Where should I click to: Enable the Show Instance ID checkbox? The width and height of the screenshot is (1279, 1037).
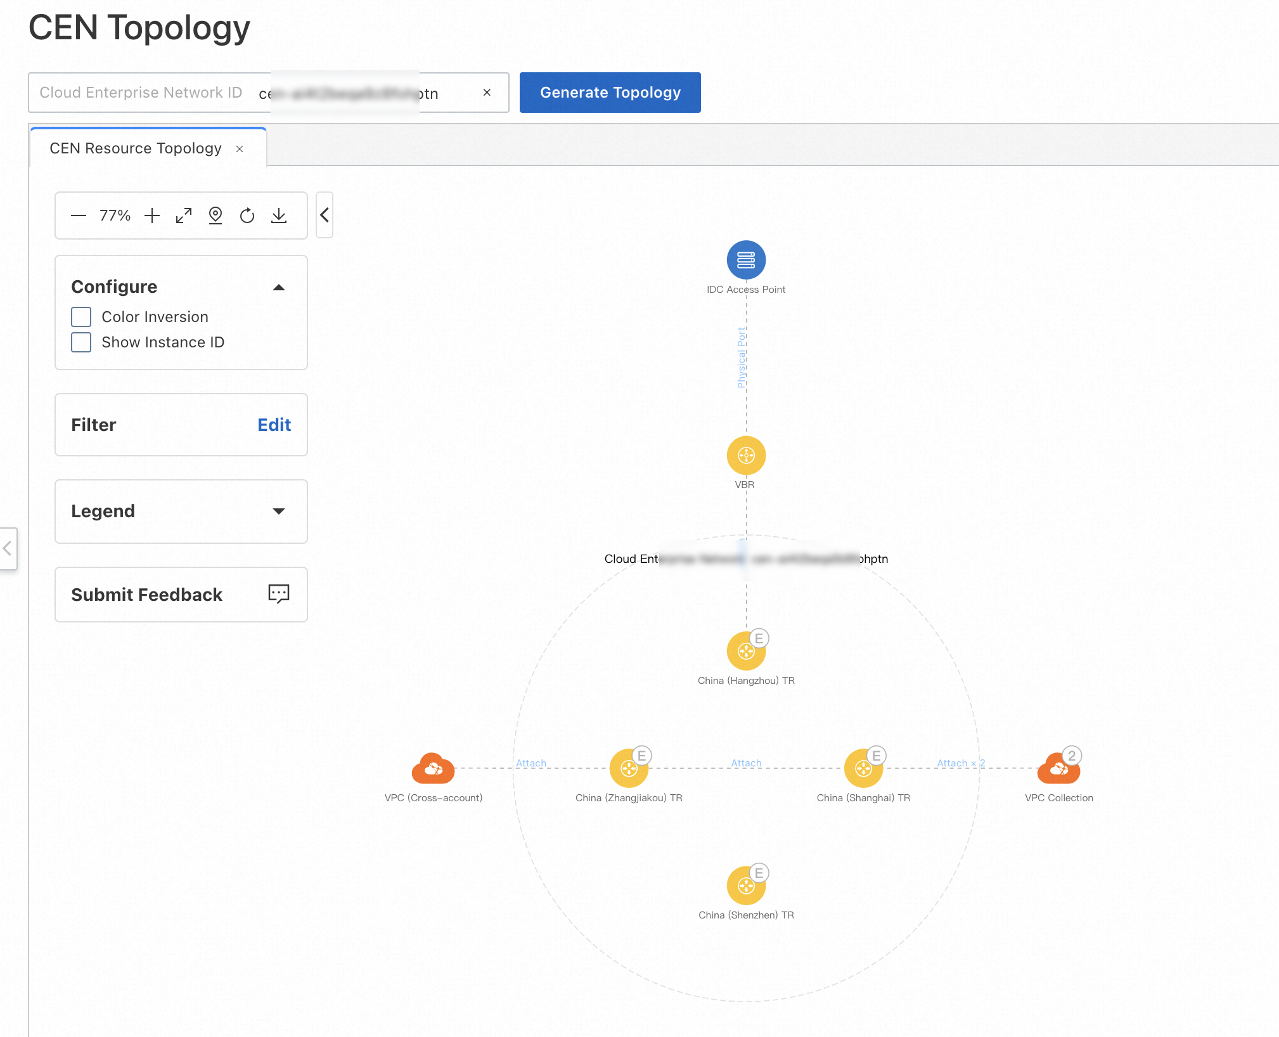(x=81, y=342)
